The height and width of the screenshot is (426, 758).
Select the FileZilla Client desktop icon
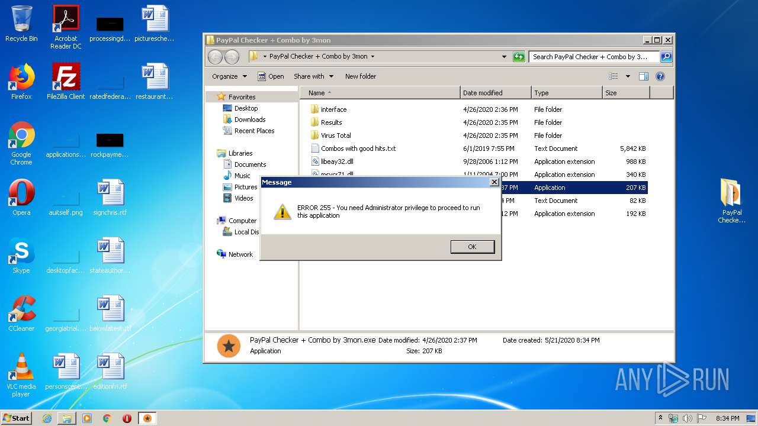tap(66, 82)
